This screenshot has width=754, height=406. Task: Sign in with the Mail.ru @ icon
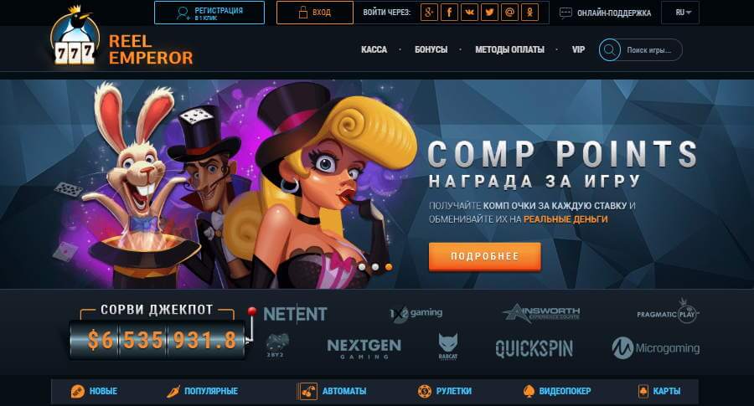pyautogui.click(x=509, y=13)
